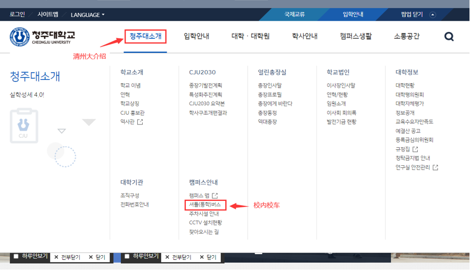Screen dimensions: 470x270
Task: Check the second 하루안보기 checkbox
Action: point(127,256)
